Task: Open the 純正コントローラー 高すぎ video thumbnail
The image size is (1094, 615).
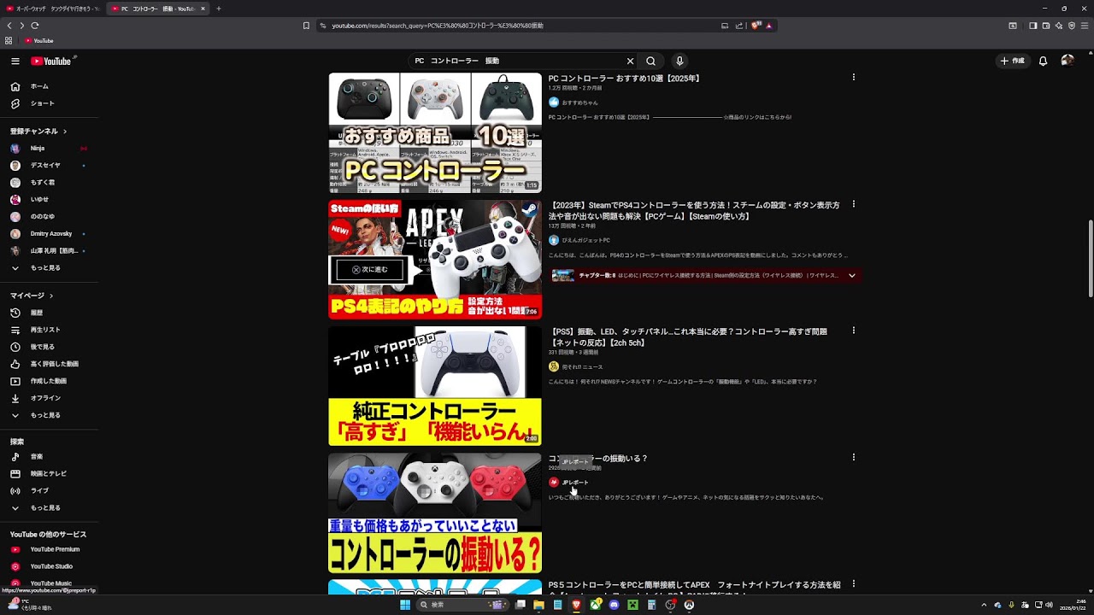Action: pyautogui.click(x=435, y=386)
